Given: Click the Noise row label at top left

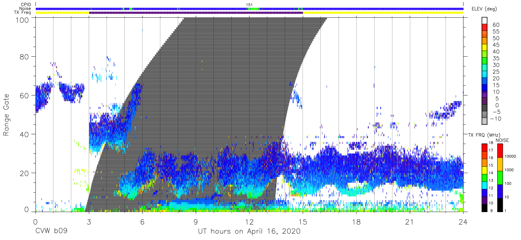Looking at the screenshot, I should point(25,8).
